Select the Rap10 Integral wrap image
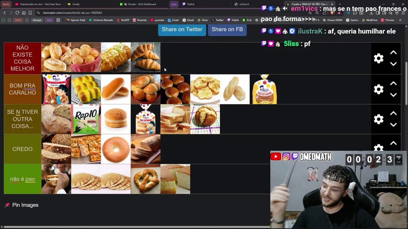408x229 pixels. click(86, 119)
